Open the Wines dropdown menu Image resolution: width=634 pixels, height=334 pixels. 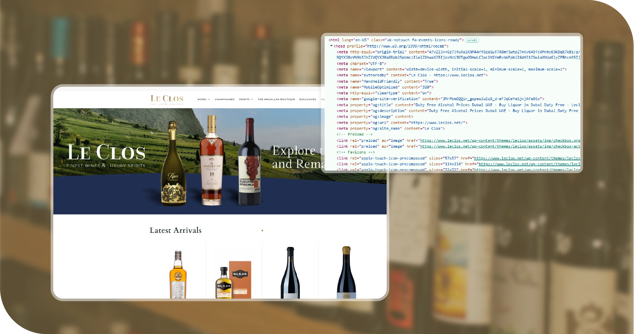[x=203, y=99]
